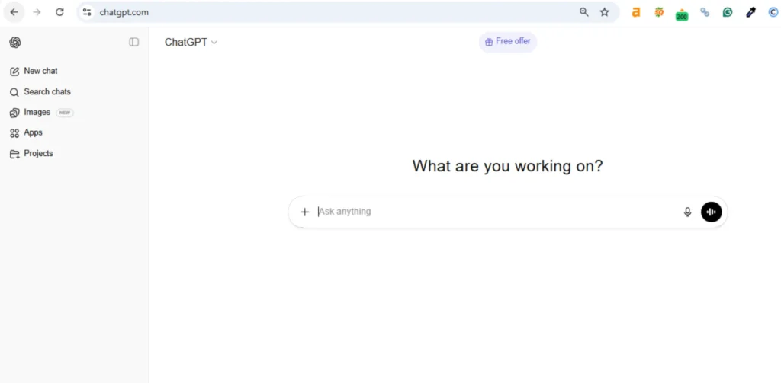Start dictation with the microphone icon
The height and width of the screenshot is (383, 781).
point(687,212)
